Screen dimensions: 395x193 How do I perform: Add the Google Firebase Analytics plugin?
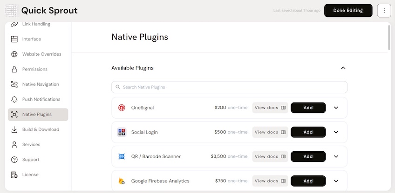(x=308, y=181)
